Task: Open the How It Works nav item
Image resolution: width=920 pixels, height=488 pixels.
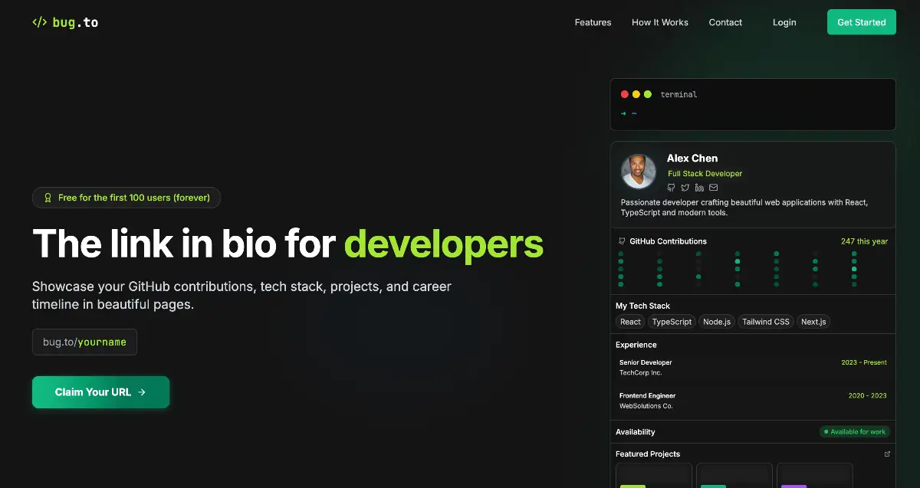Action: tap(660, 22)
